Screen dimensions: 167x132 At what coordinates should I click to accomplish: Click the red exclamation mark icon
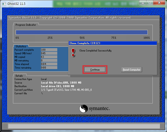[x=73, y=53]
